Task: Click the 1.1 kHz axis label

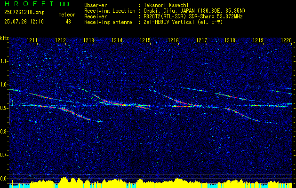Action: click(4, 61)
